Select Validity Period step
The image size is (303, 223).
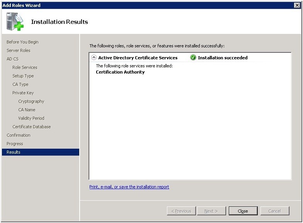31,118
